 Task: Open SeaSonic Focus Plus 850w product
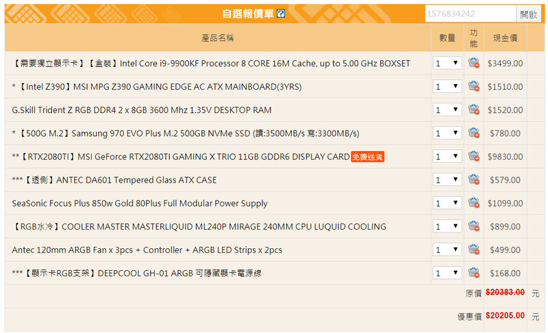[x=140, y=204]
